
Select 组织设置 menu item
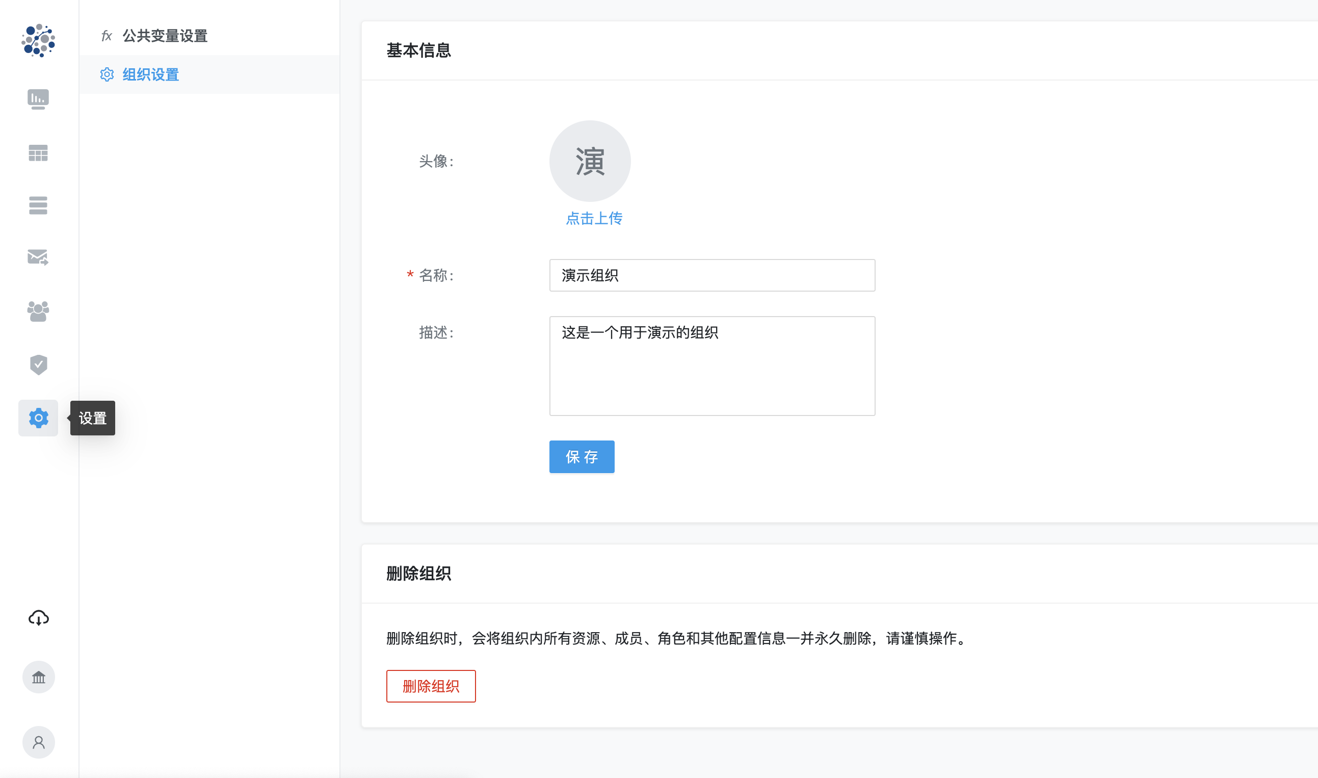click(x=151, y=74)
